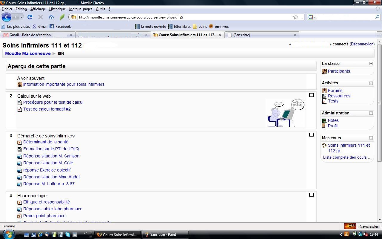Show only section 2 Calcul sur le web
The image size is (382, 239).
click(312, 95)
